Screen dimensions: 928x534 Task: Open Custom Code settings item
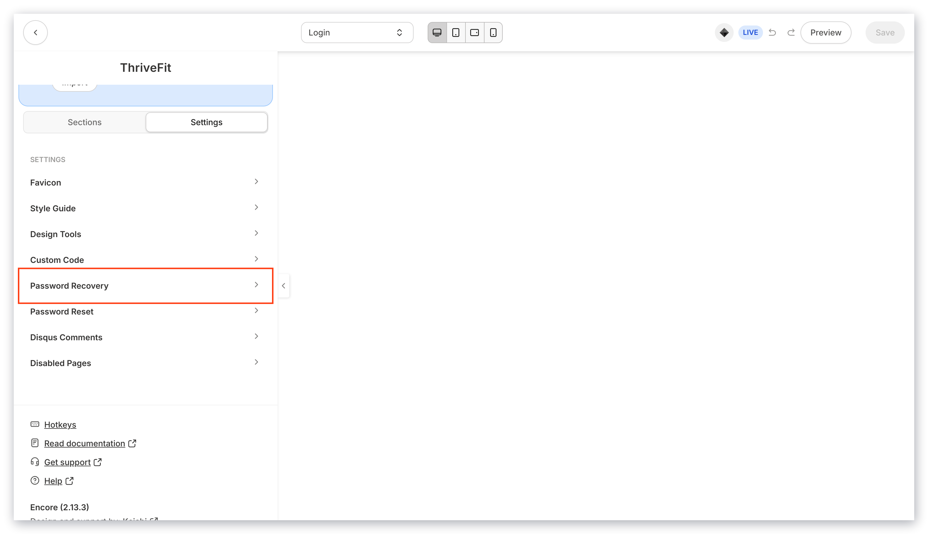tap(146, 260)
